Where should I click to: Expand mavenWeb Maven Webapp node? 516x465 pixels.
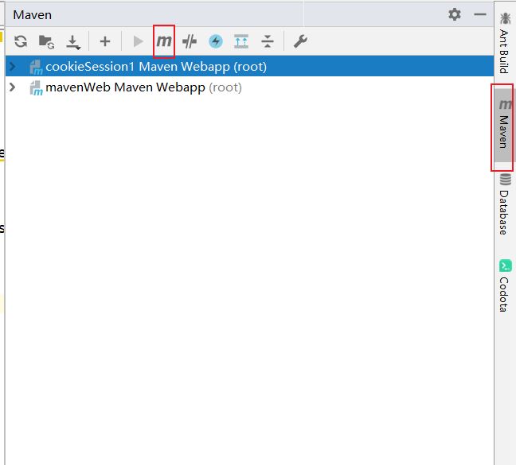[13, 87]
